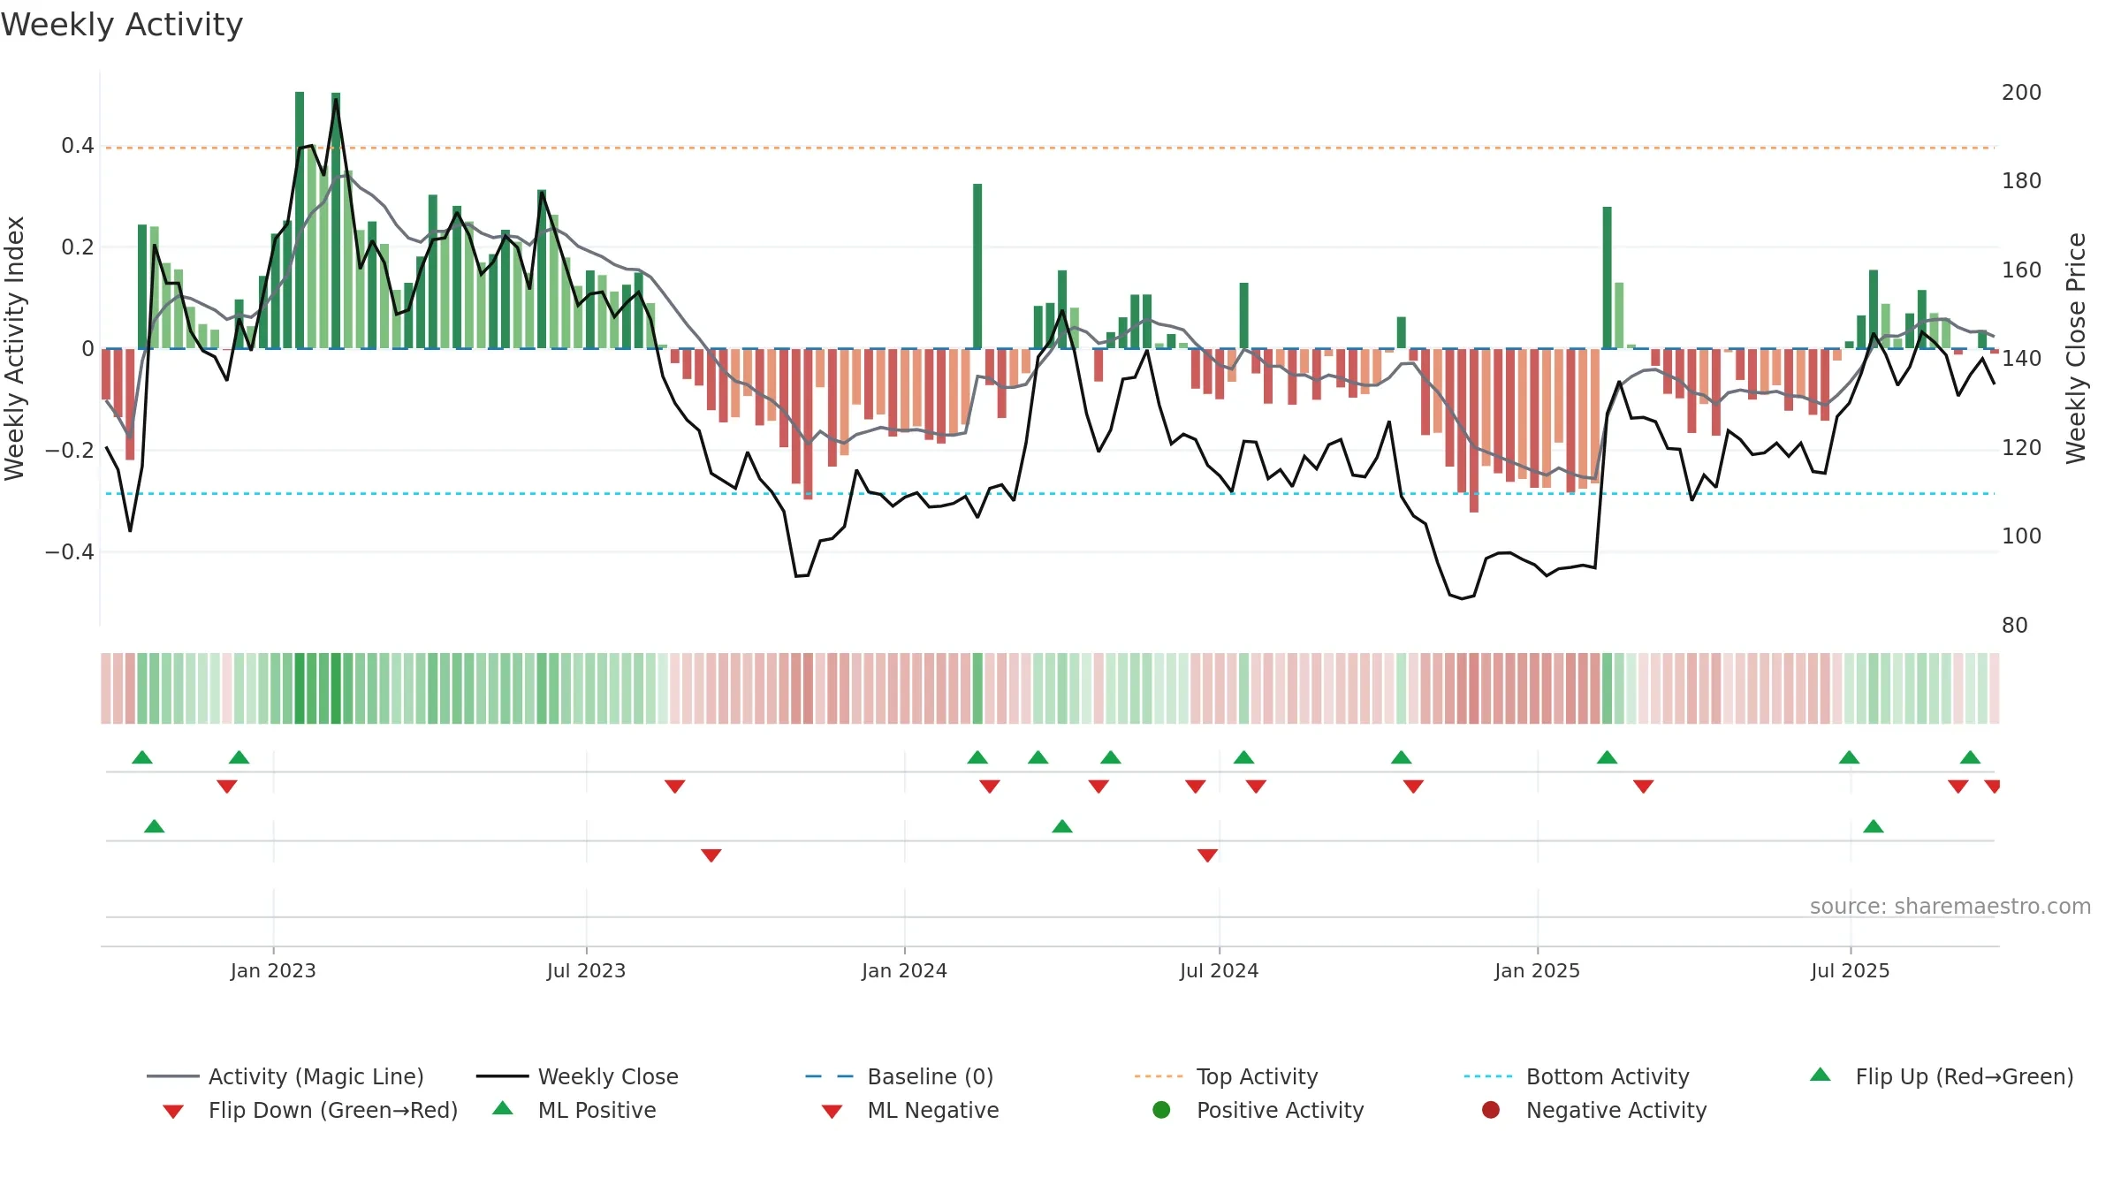Viewport: 2121px width, 1193px height.
Task: Click the −0.4 activity index tick
Action: coord(69,552)
